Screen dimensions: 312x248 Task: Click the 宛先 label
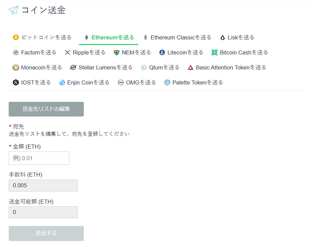pos(18,127)
